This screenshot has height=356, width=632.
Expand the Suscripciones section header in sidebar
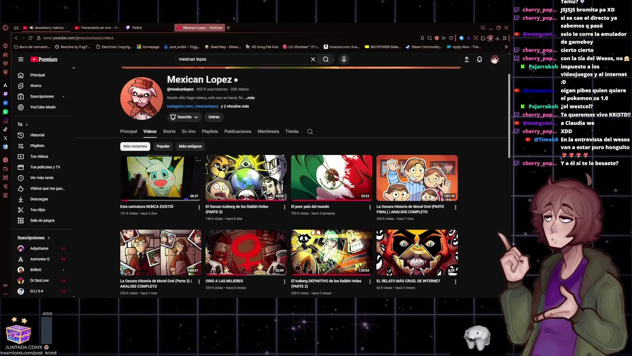34,238
